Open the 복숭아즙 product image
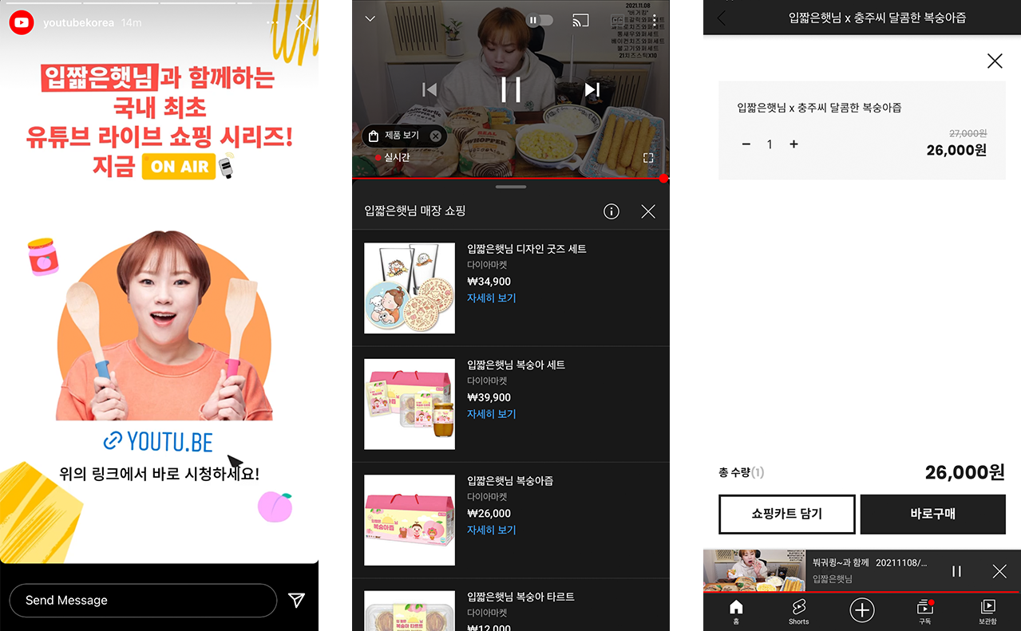Viewport: 1021px width, 631px height. (x=410, y=520)
